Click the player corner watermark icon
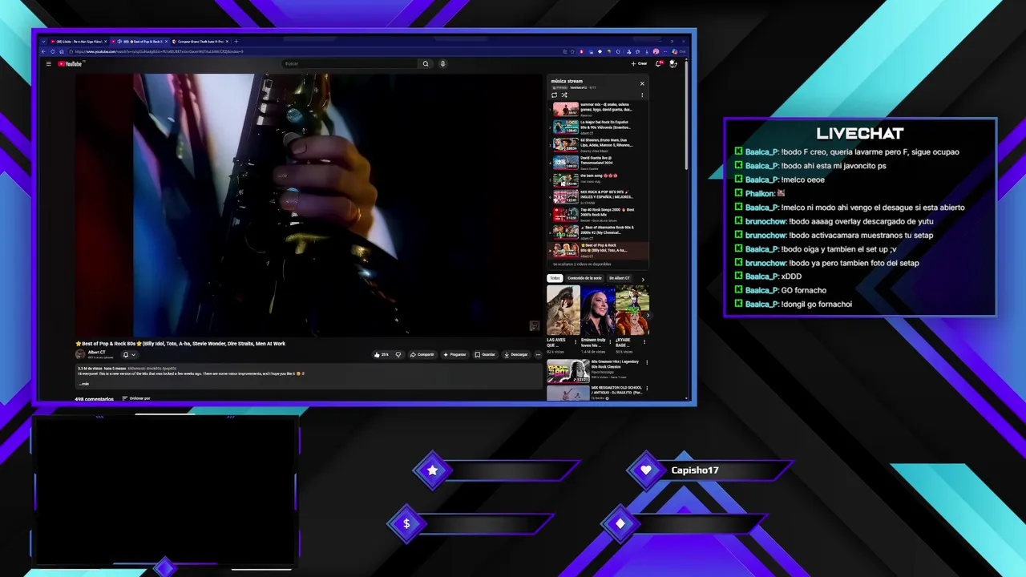Viewport: 1026px width, 577px height. point(535,325)
